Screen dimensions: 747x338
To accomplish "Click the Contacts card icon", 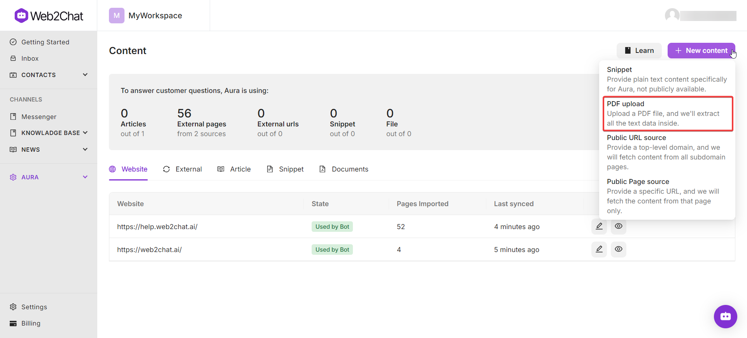I will coord(13,75).
